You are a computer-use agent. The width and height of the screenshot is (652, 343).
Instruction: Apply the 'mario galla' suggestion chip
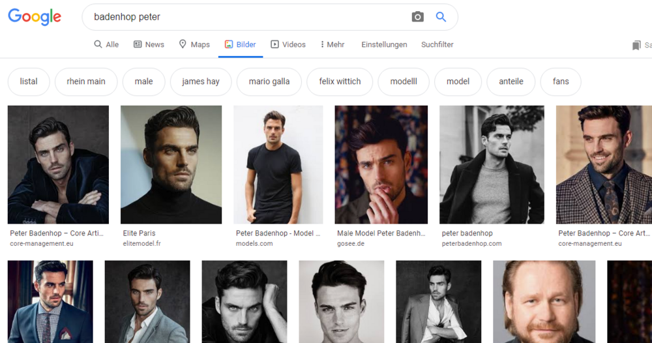(x=269, y=82)
